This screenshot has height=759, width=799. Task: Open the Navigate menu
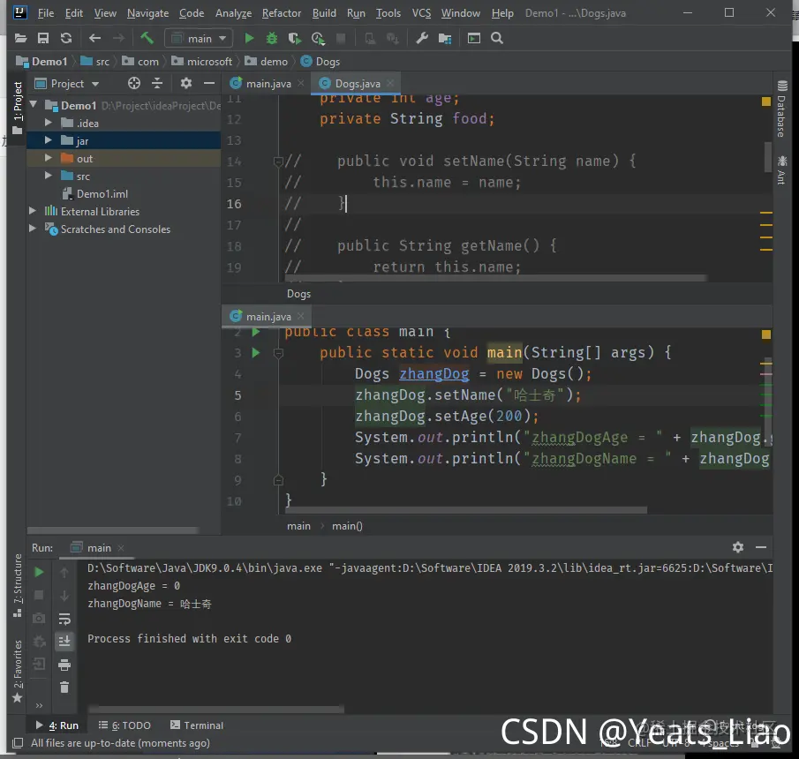[147, 12]
